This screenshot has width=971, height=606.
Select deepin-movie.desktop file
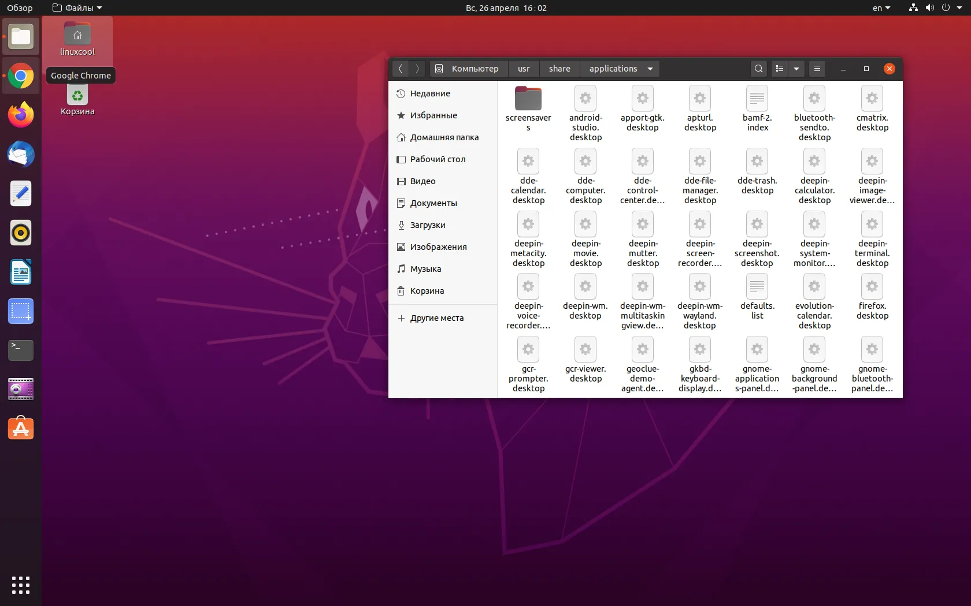click(585, 239)
